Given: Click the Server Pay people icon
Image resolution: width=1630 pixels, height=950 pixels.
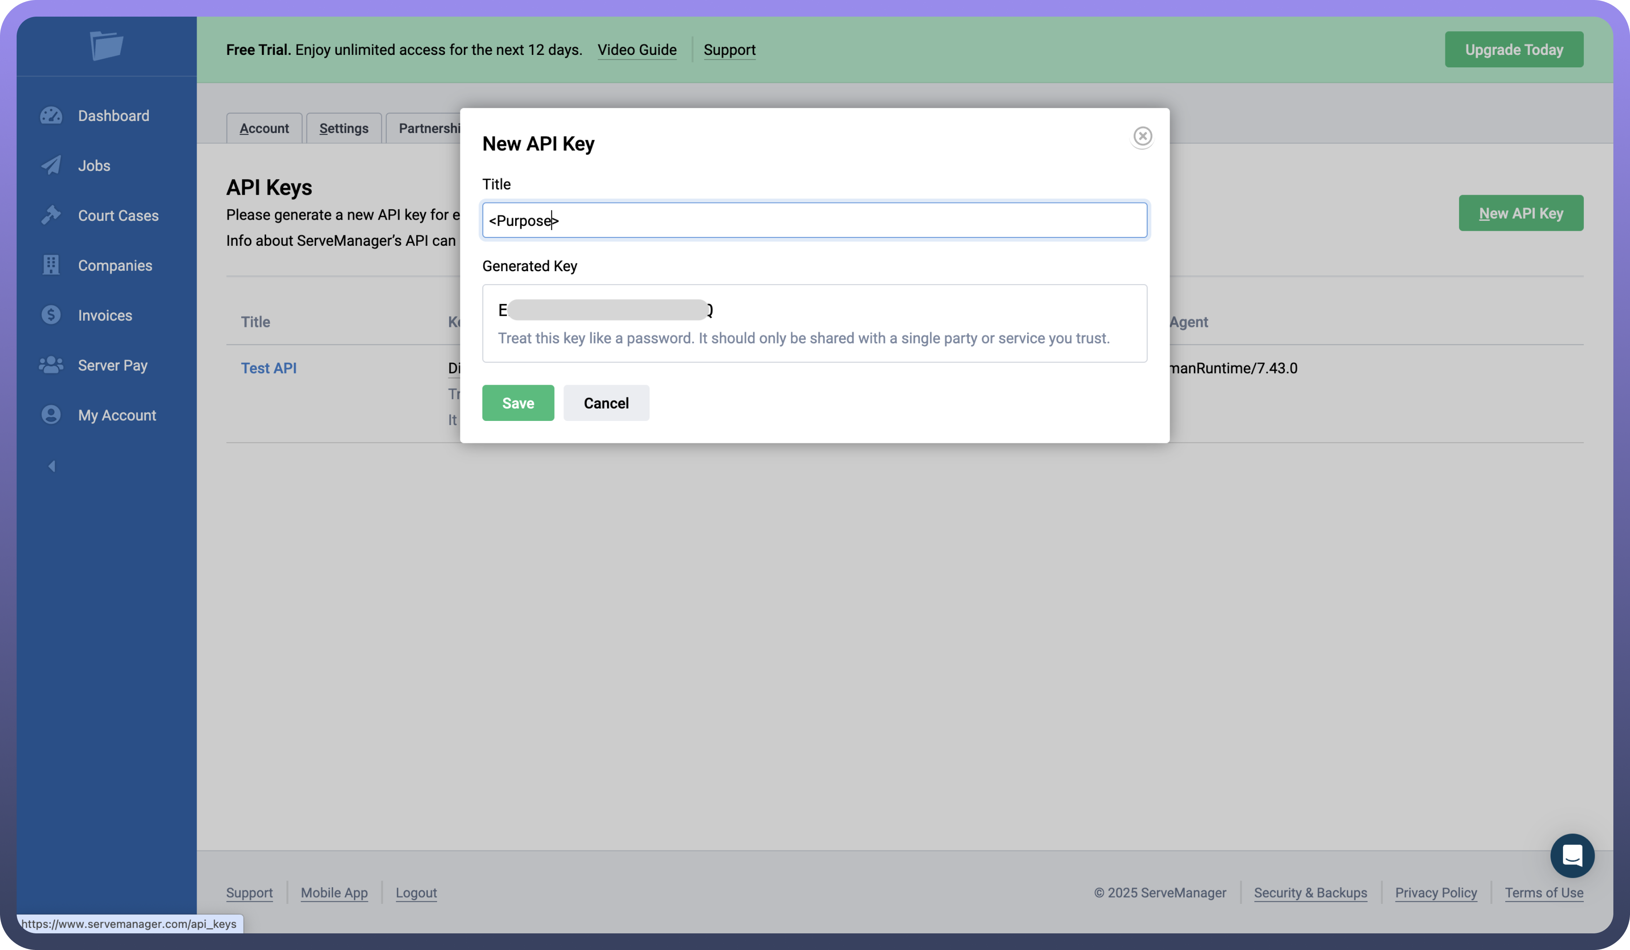Looking at the screenshot, I should tap(51, 365).
